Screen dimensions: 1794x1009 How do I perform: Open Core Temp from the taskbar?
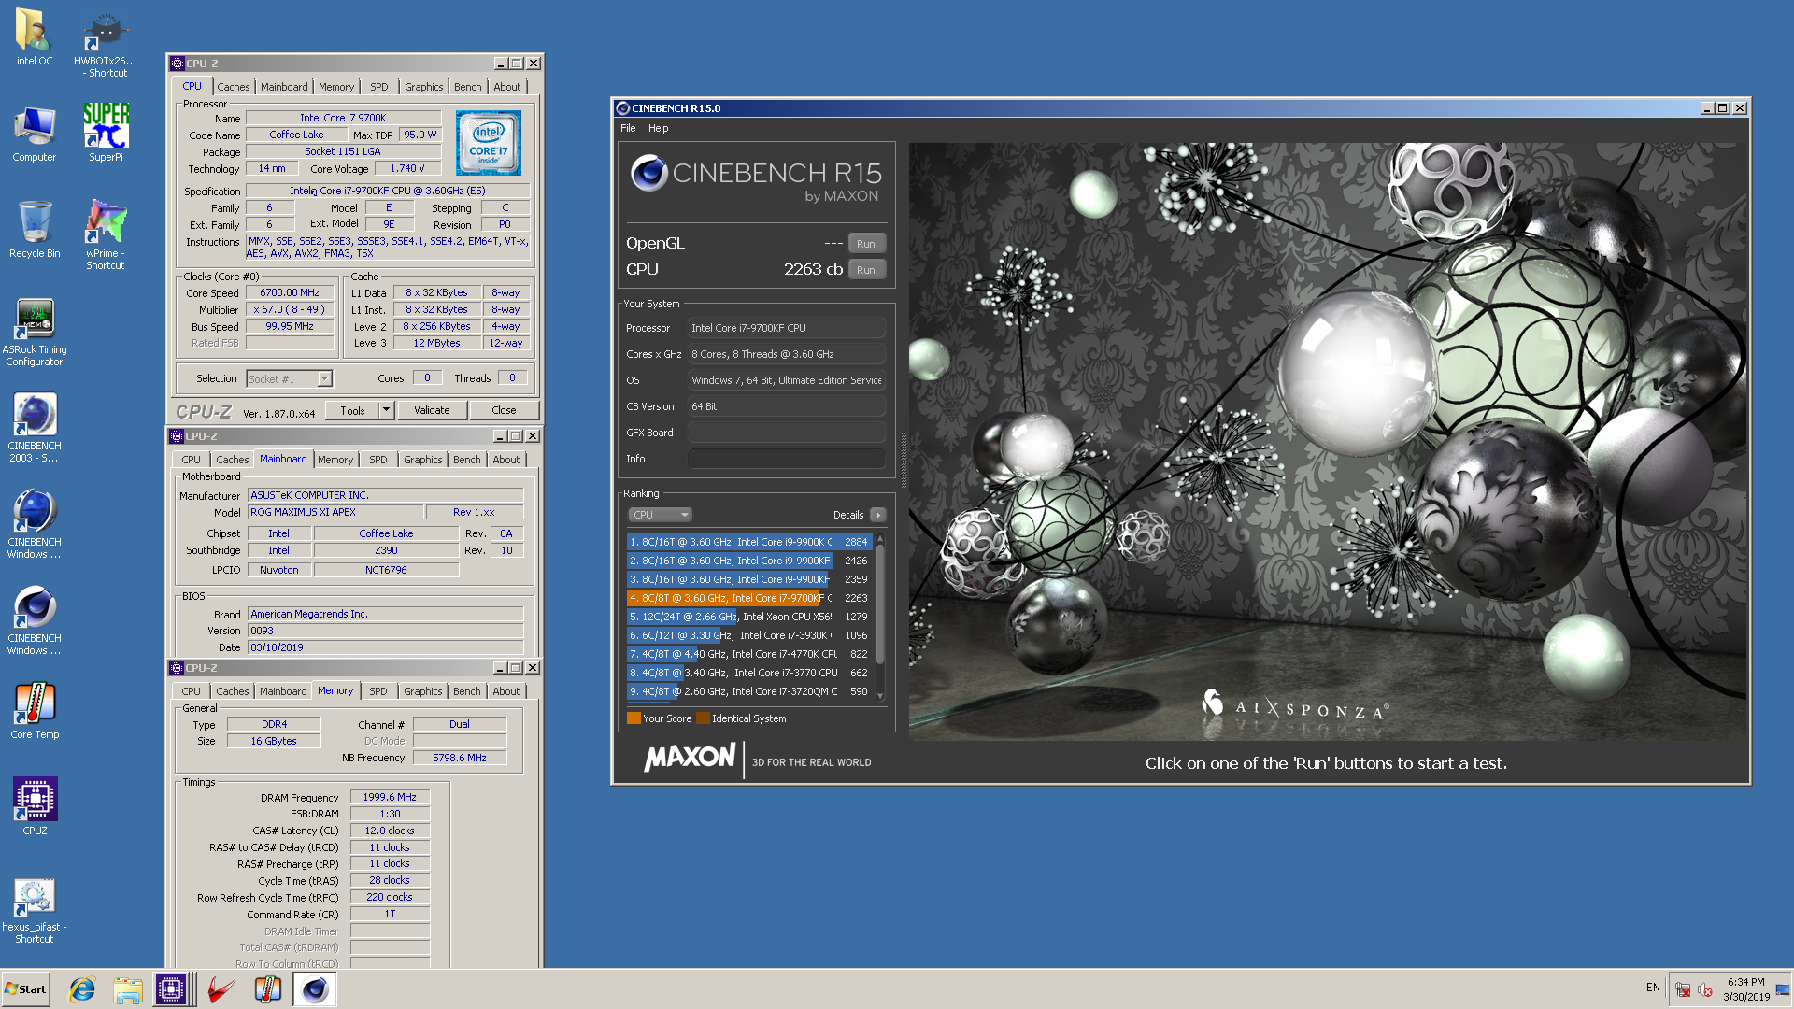tap(268, 989)
